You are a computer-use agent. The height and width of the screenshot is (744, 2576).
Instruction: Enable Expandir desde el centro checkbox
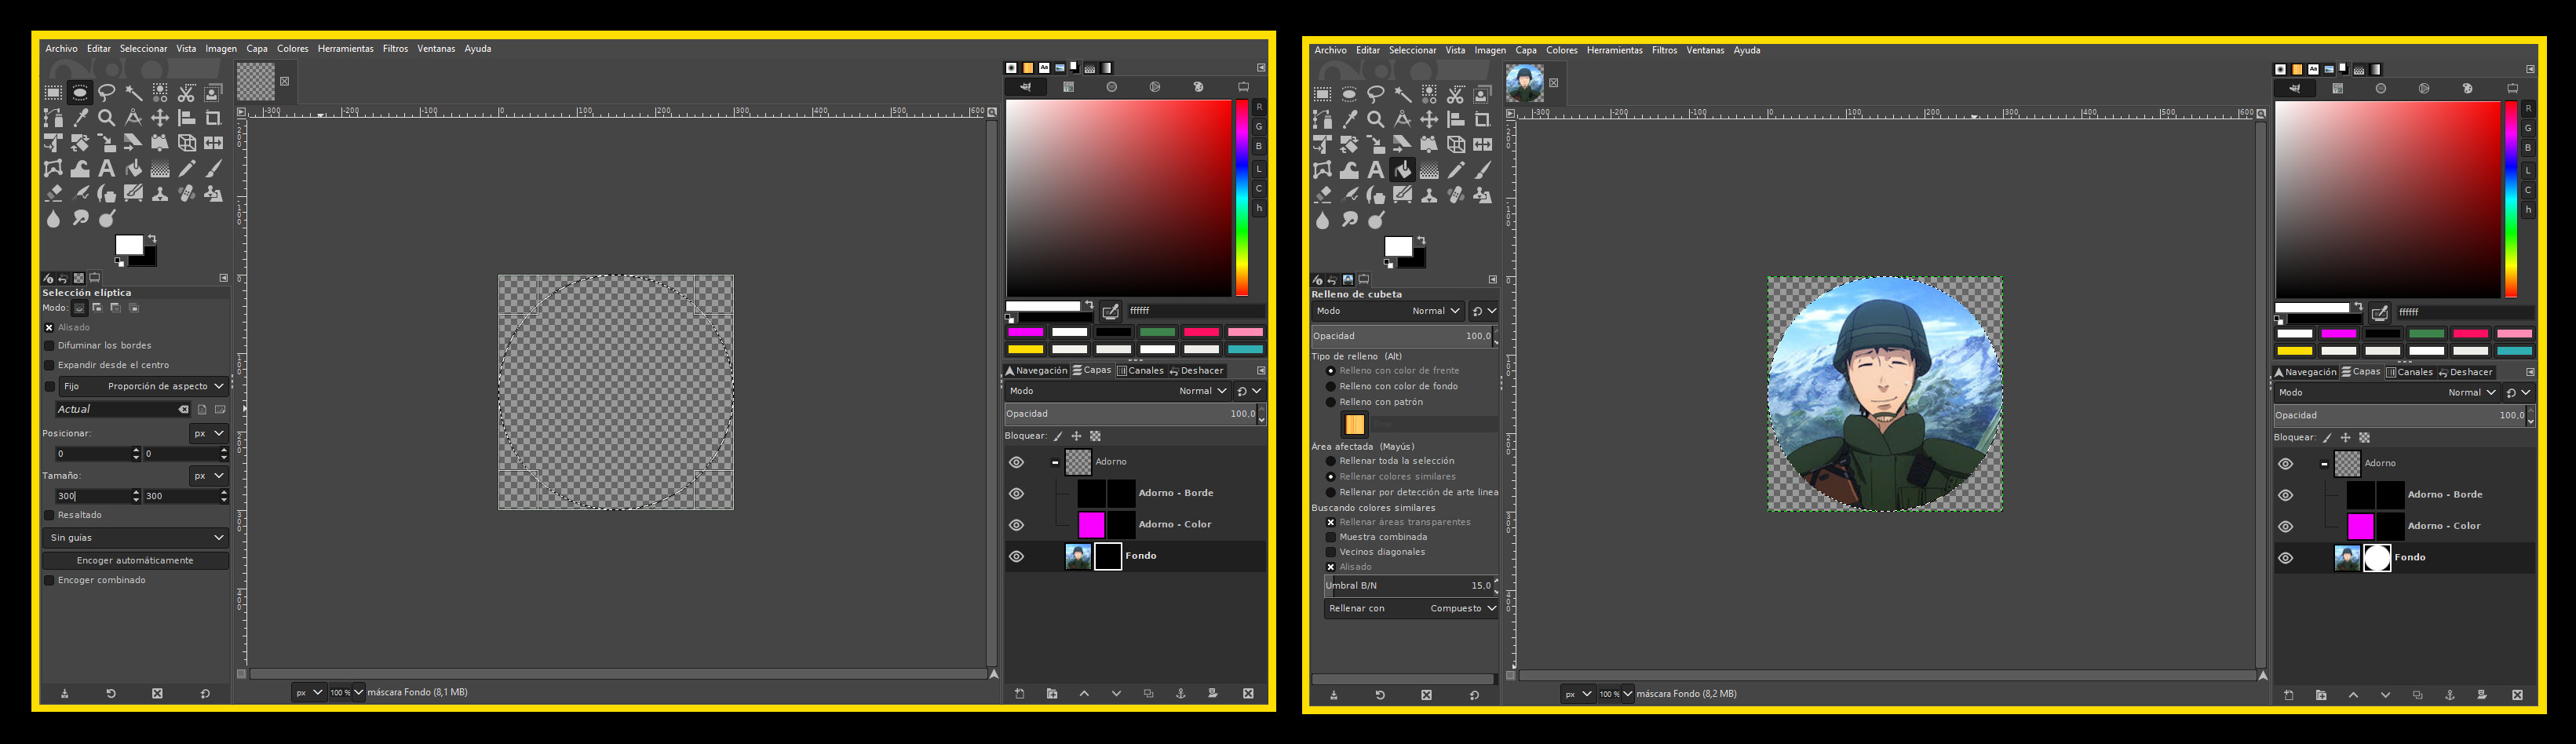point(49,365)
